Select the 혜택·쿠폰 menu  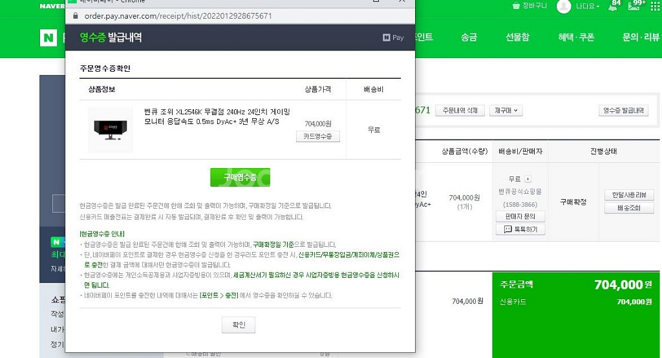[x=576, y=37]
